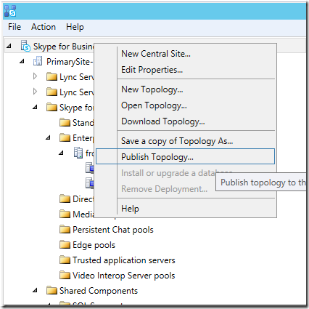Select Edge pools in the tree
Image resolution: width=309 pixels, height=309 pixels.
pyautogui.click(x=94, y=245)
